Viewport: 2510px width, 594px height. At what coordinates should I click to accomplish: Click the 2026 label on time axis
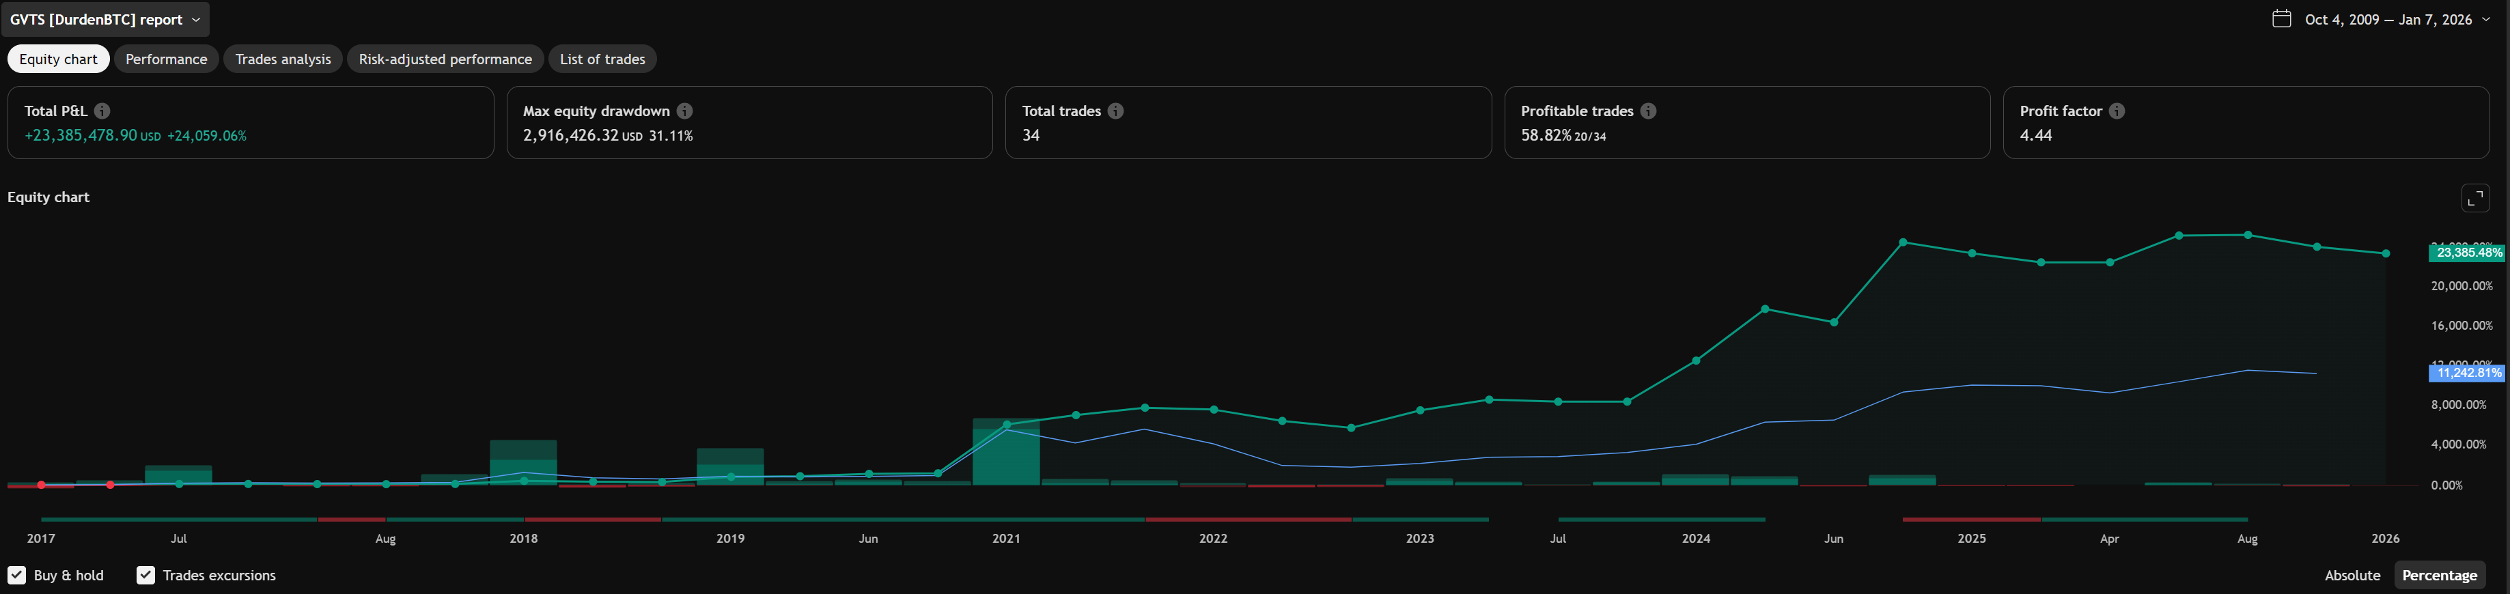2385,539
